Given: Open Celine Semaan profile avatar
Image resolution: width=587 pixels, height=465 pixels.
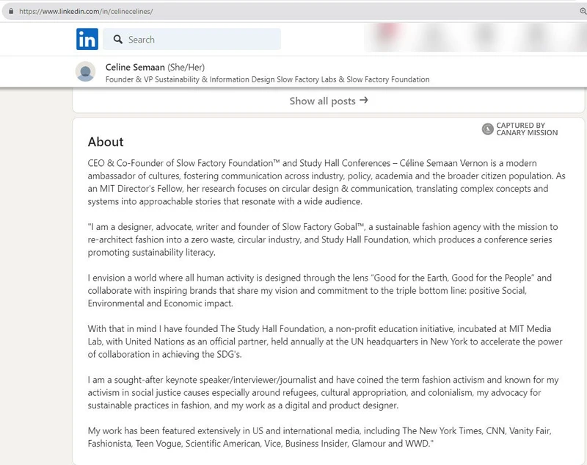Looking at the screenshot, I should tap(86, 71).
